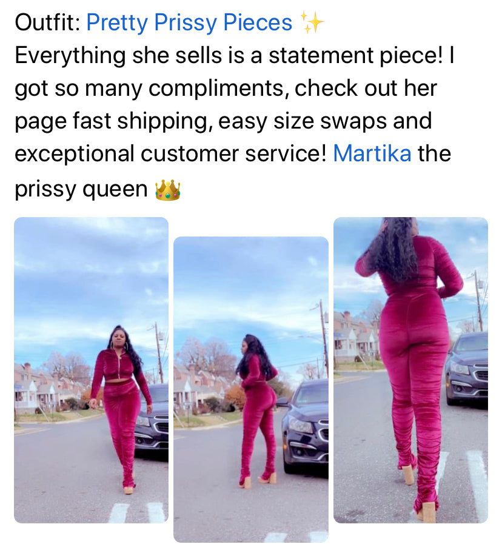Click the "exceptional customer service!" text
Image resolution: width=502 pixels, height=547 pixels.
(x=170, y=154)
